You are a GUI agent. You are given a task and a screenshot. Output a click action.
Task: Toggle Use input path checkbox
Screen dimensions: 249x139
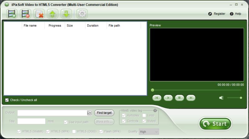click(x=66, y=122)
